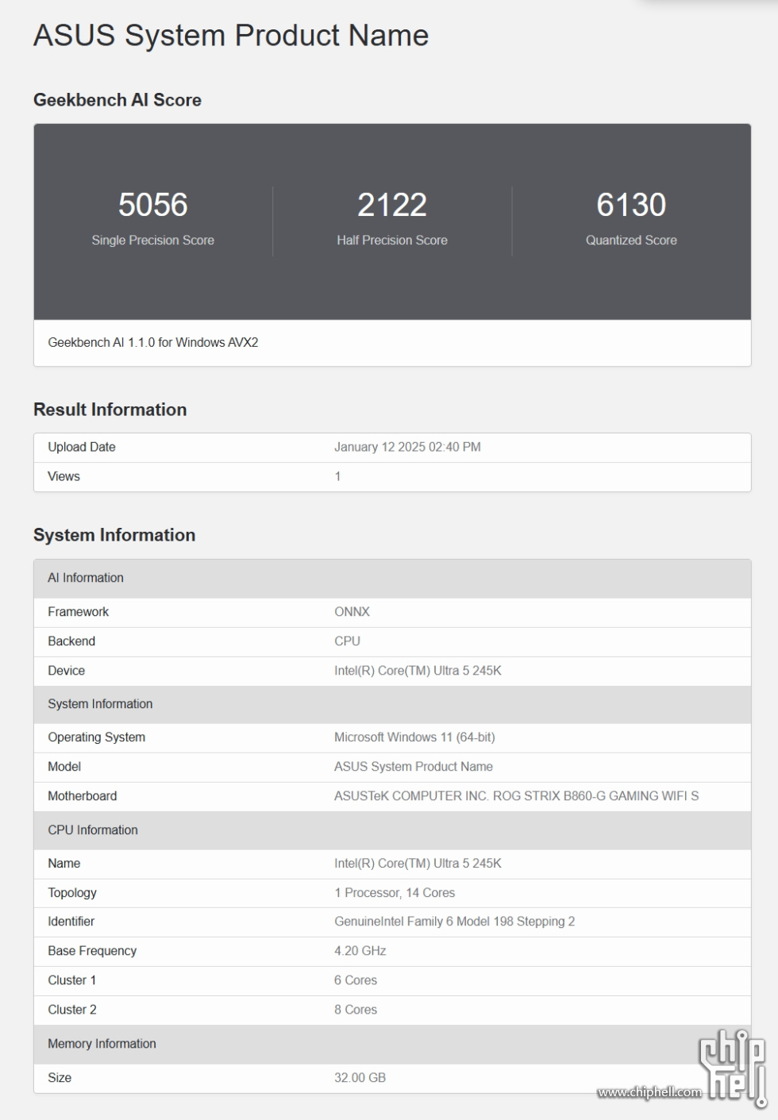778x1120 pixels.
Task: Select the ROG STRIX B860-G GAMING WIFI S value
Action: 517,796
